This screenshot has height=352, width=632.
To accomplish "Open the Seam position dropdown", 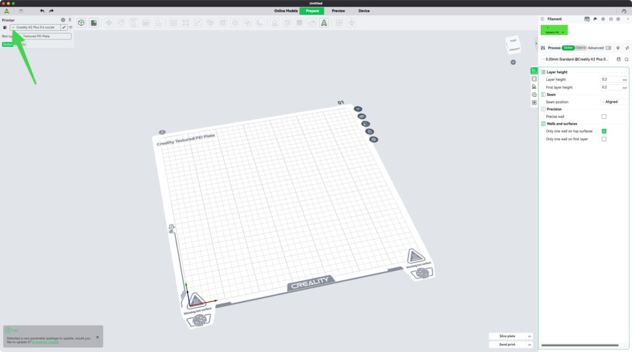I will tap(613, 102).
